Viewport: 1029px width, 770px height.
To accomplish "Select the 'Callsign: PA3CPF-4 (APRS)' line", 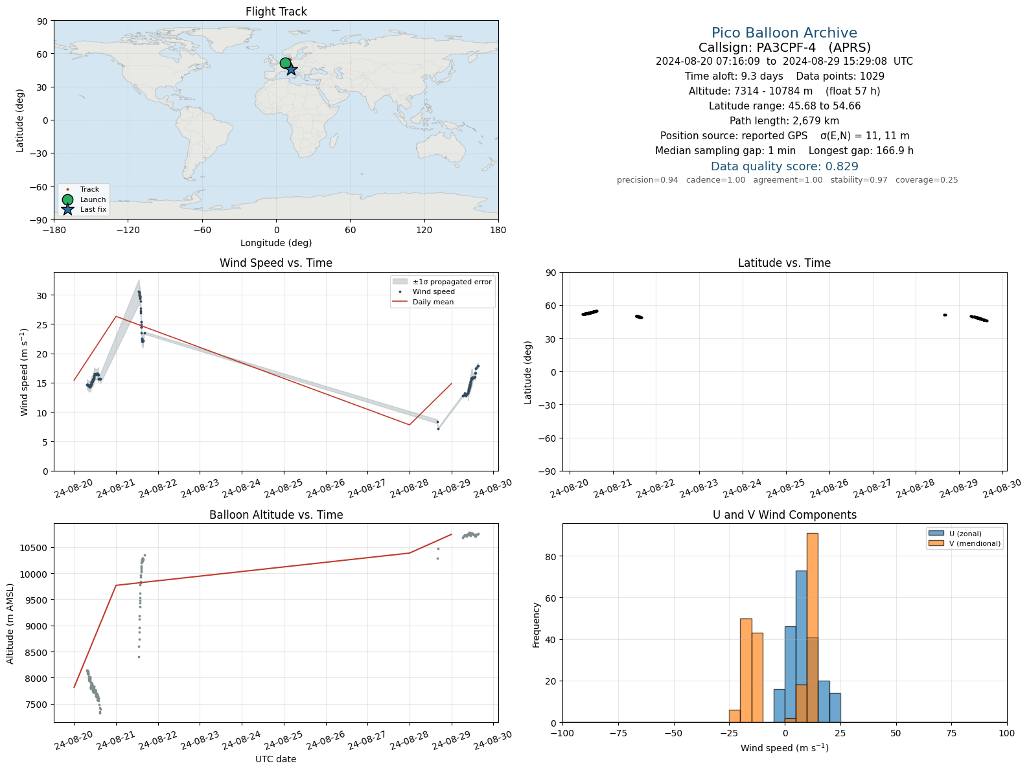I will pyautogui.click(x=784, y=47).
